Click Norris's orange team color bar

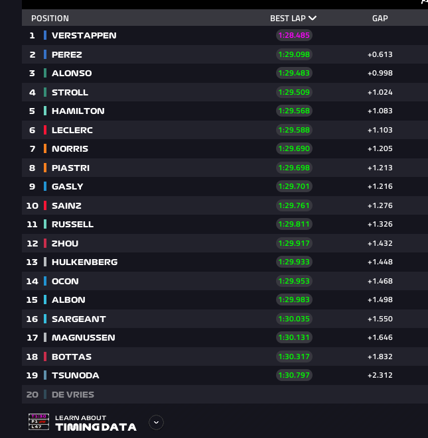coord(45,148)
